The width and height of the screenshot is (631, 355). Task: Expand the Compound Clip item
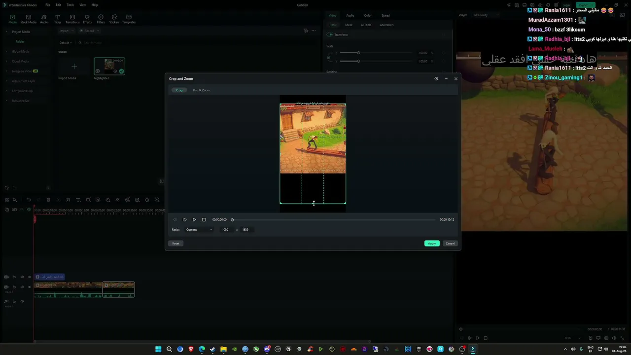click(7, 91)
